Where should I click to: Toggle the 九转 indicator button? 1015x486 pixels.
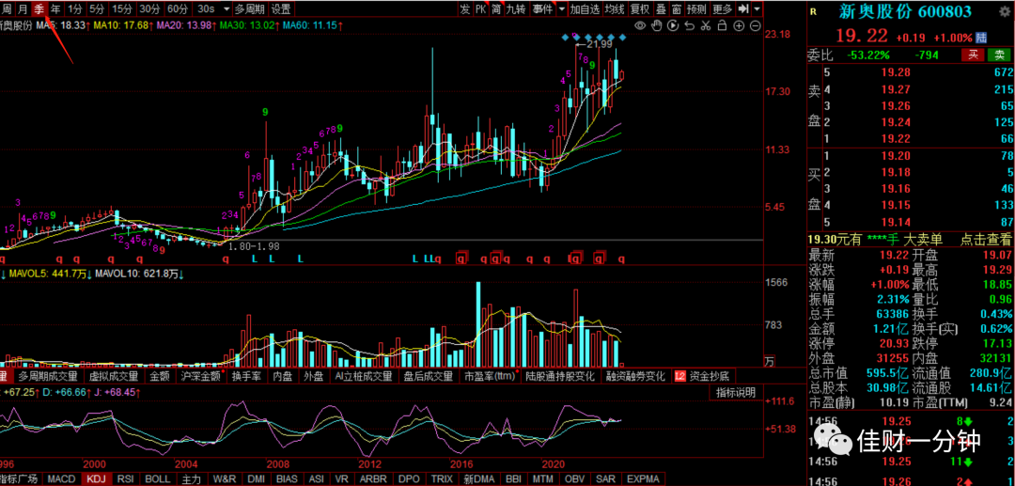pos(516,9)
